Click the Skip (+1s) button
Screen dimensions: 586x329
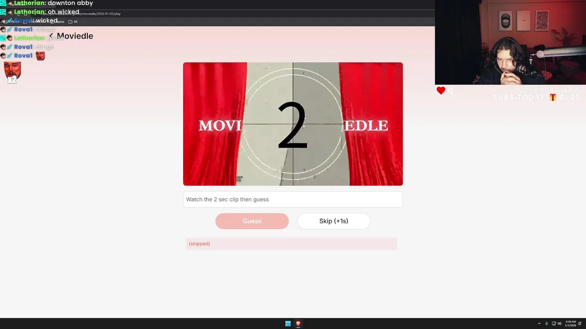point(334,221)
